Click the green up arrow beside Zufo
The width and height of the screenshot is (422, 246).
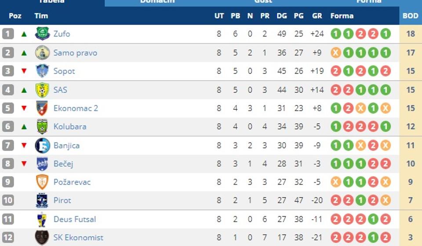tap(24, 34)
